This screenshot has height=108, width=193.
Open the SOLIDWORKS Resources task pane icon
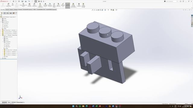[192, 16]
